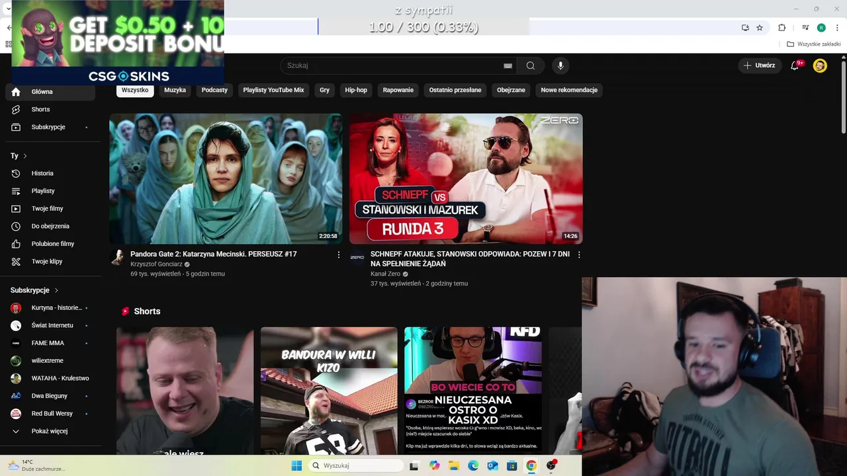The height and width of the screenshot is (476, 847).
Task: Open File Explorer from the taskbar
Action: coord(454,465)
